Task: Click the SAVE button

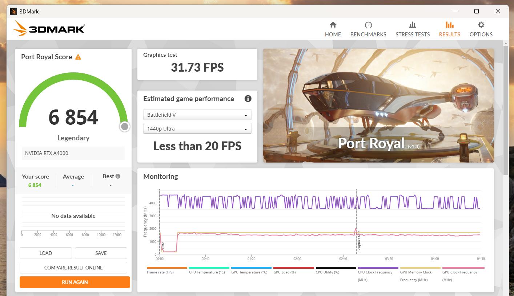Action: pyautogui.click(x=101, y=253)
